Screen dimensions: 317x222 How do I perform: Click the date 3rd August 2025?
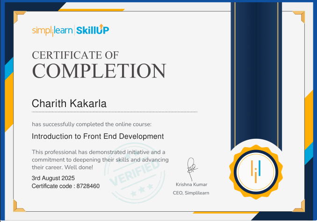[x=53, y=178]
